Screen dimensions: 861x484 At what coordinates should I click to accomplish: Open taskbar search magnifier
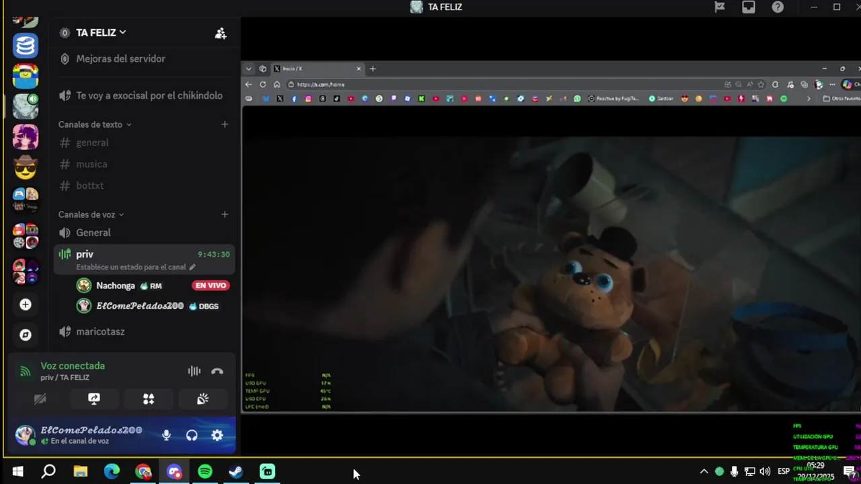click(x=48, y=472)
